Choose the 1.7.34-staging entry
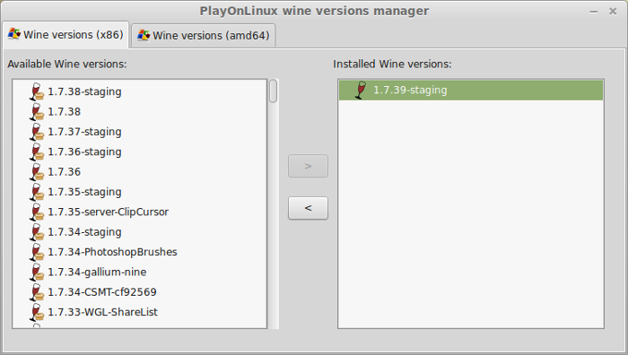Screen dimensions: 628x355 pyautogui.click(x=139, y=231)
